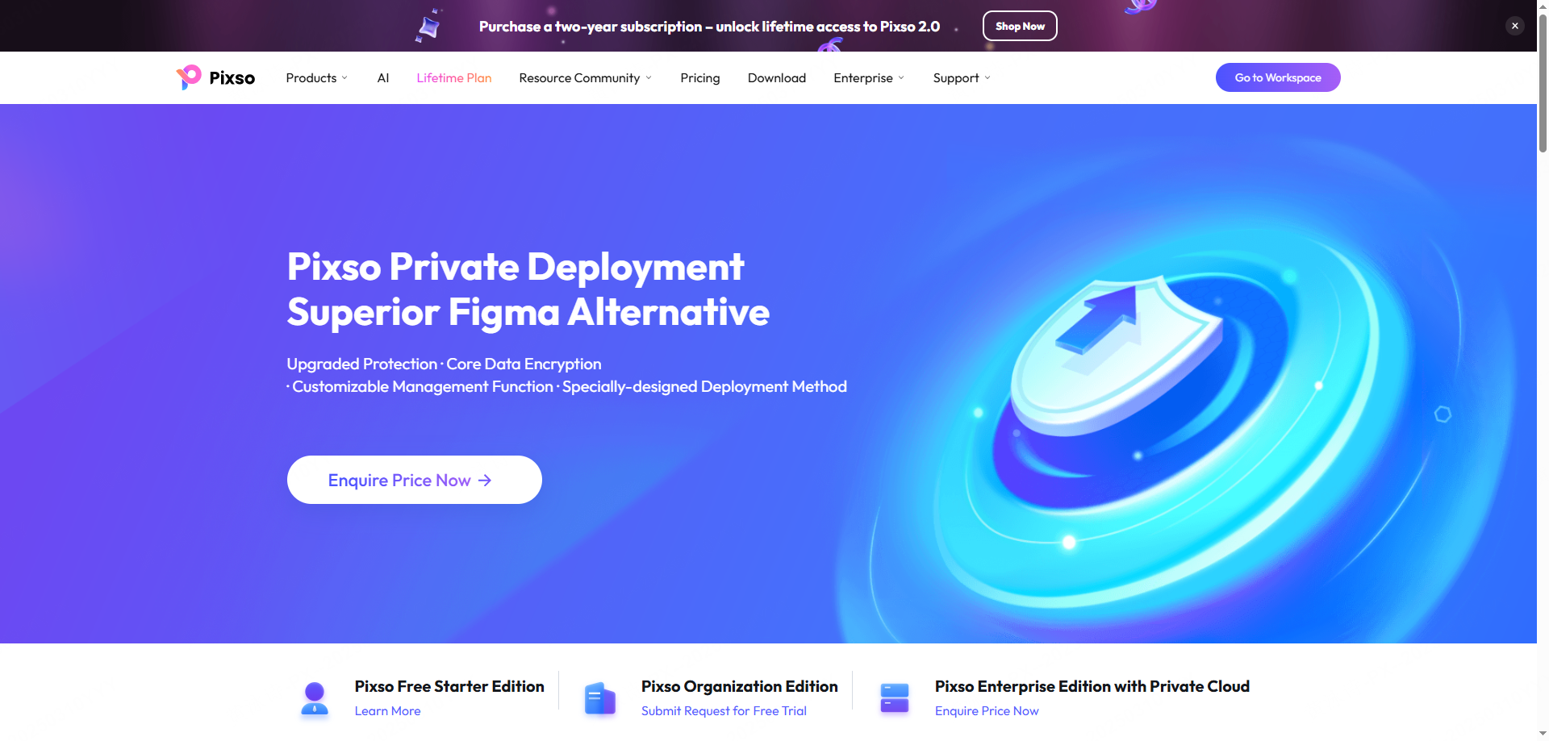Click Enquire Price Now hero button

415,480
